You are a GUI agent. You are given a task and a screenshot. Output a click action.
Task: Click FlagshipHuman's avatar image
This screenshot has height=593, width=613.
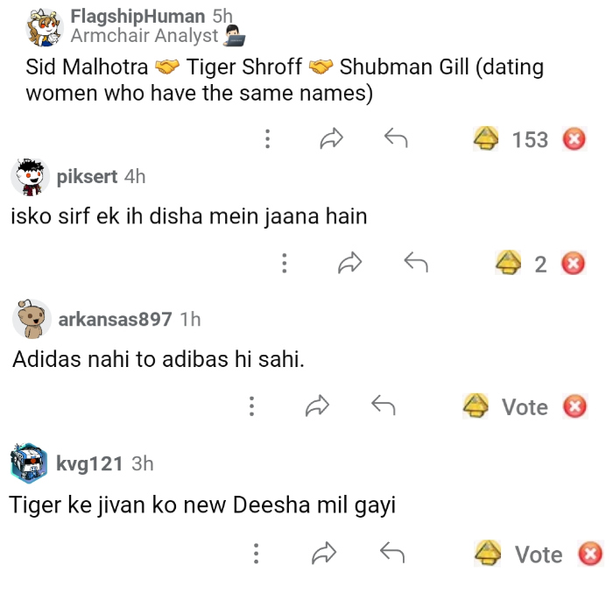[45, 26]
